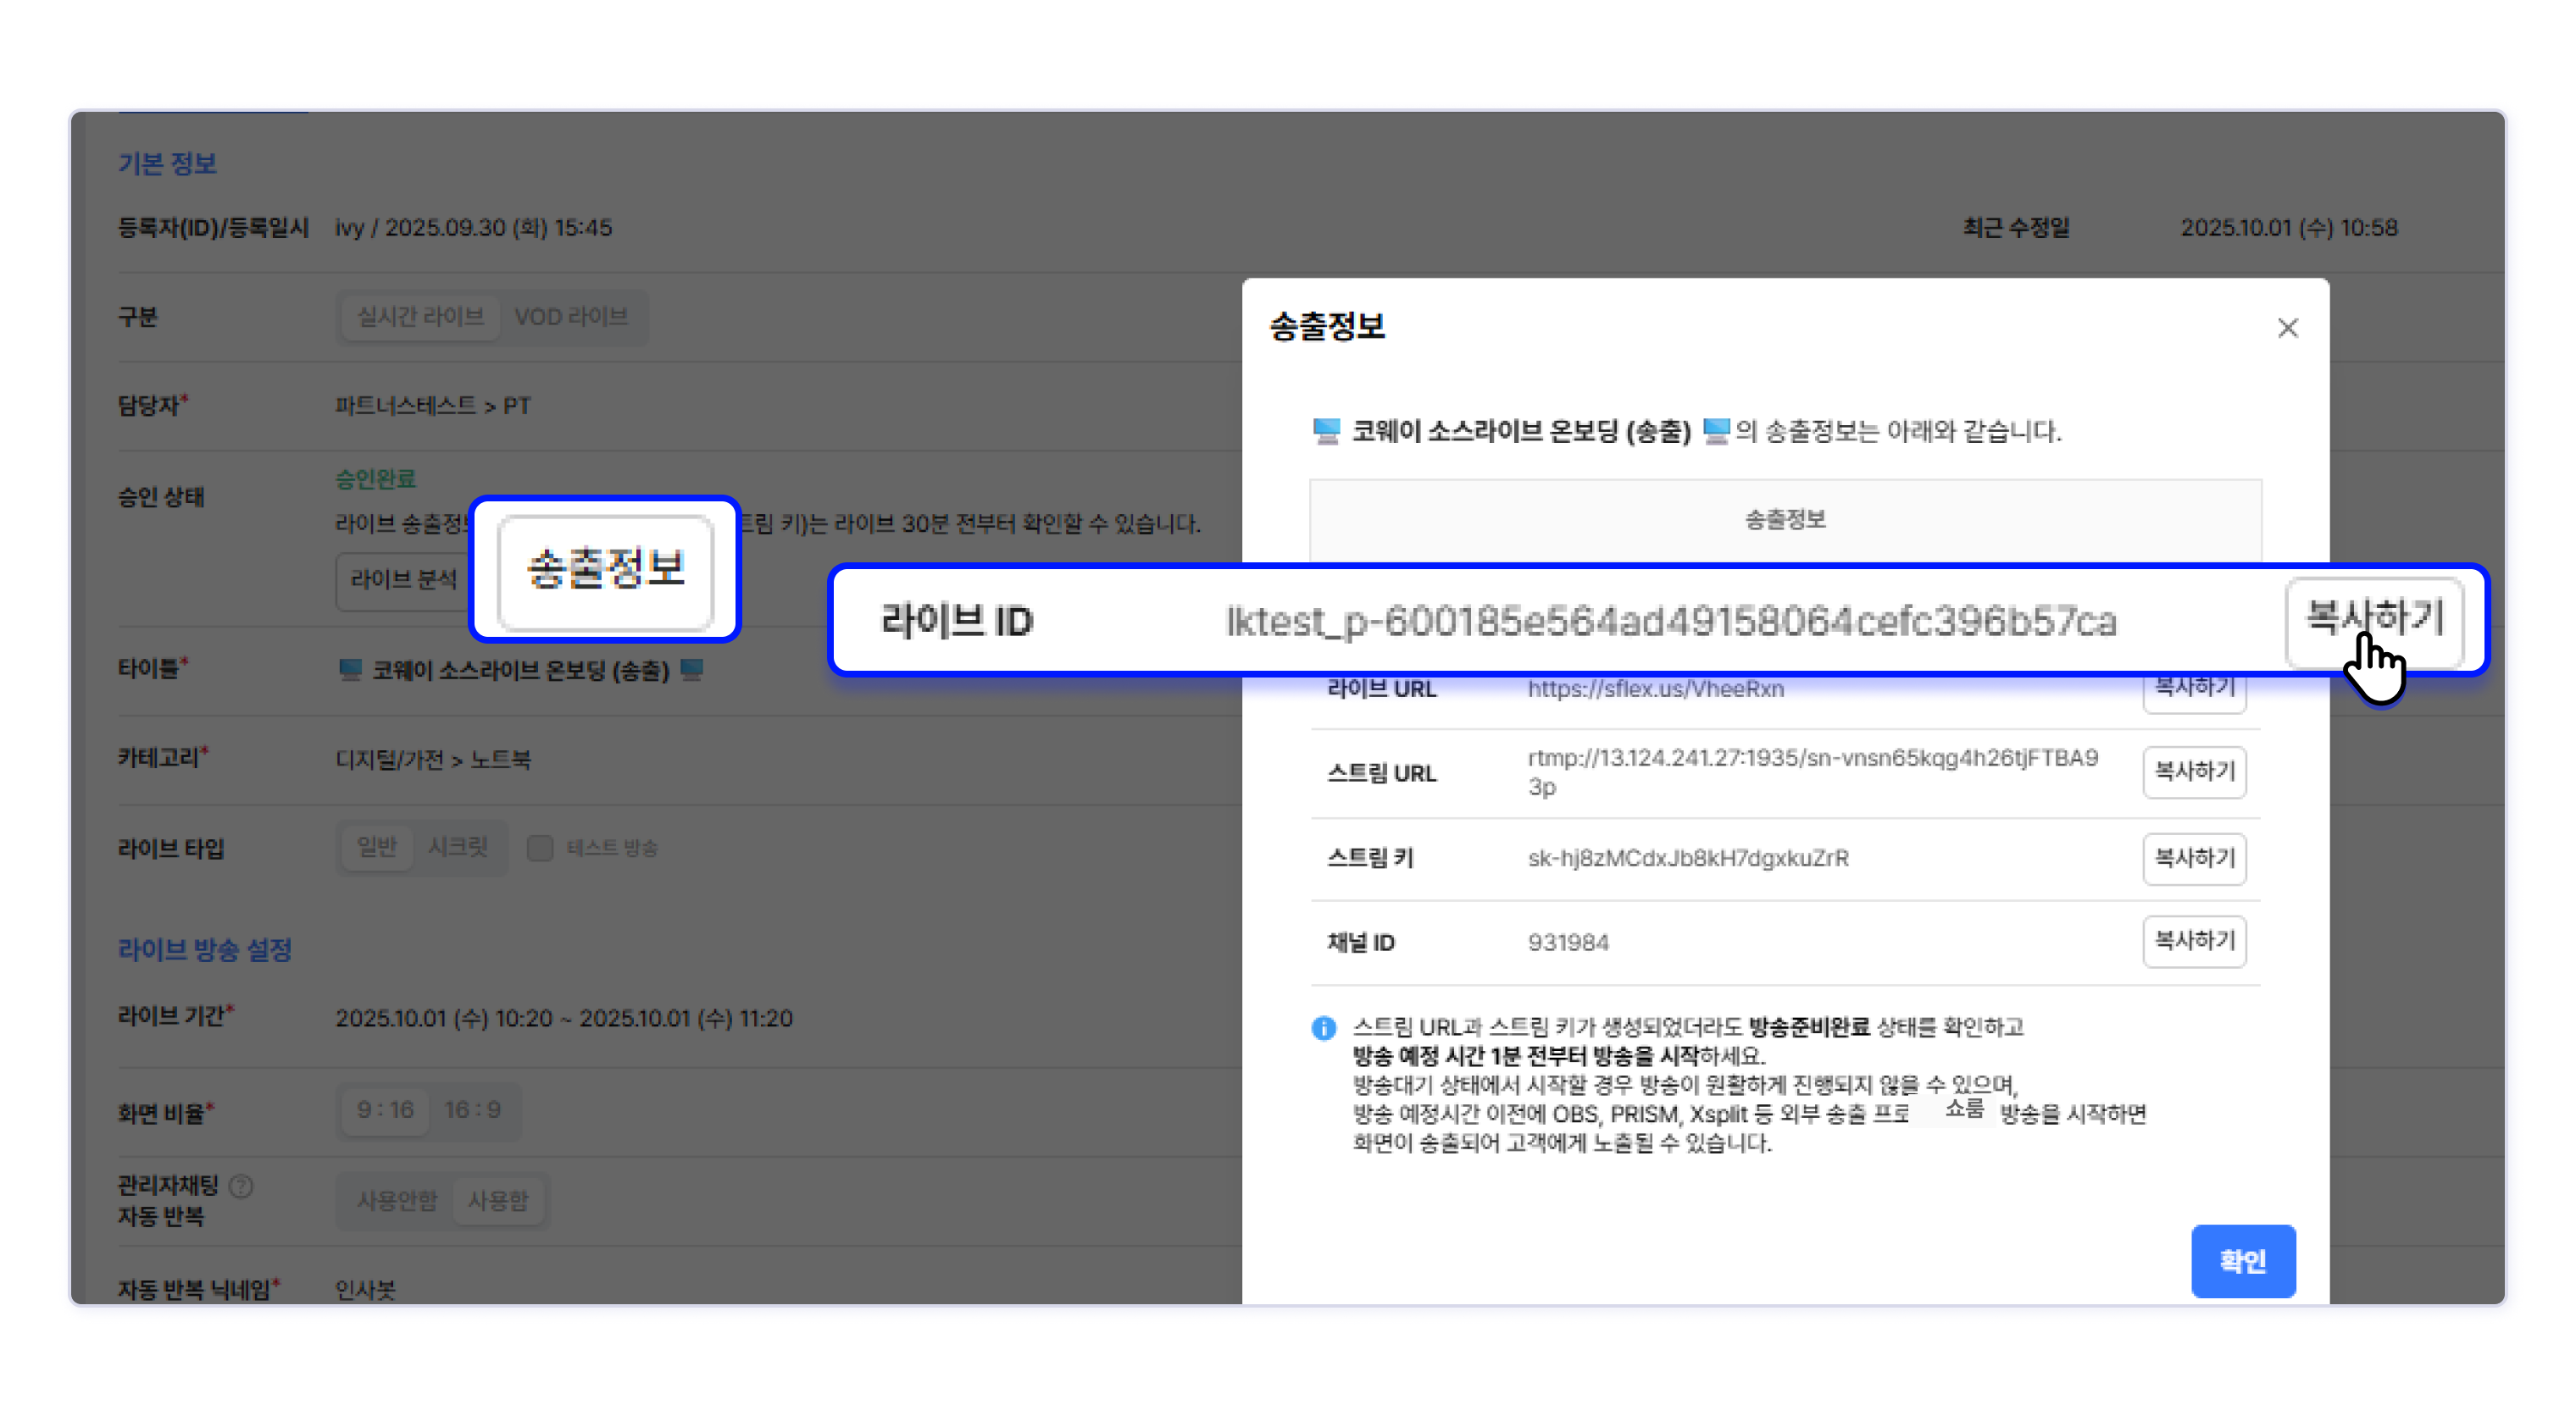Choose the 시크릿 live type
Viewport: 2576px width, 1416px height.
458,848
